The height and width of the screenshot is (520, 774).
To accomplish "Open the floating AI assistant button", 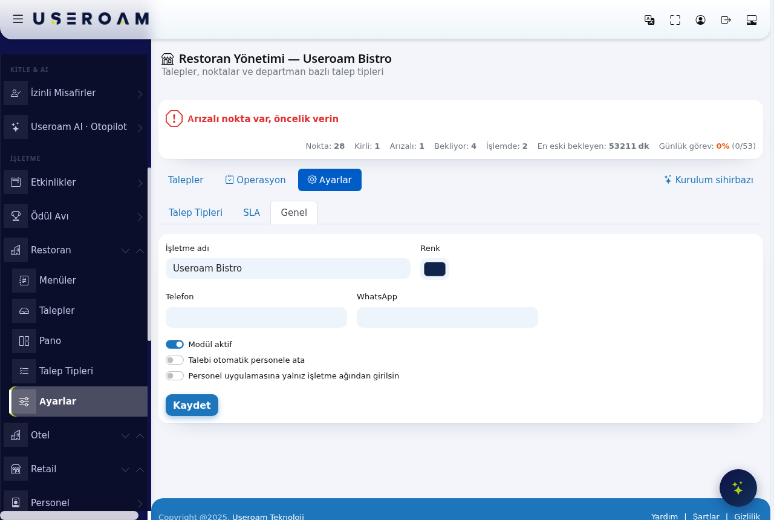I will [x=738, y=488].
